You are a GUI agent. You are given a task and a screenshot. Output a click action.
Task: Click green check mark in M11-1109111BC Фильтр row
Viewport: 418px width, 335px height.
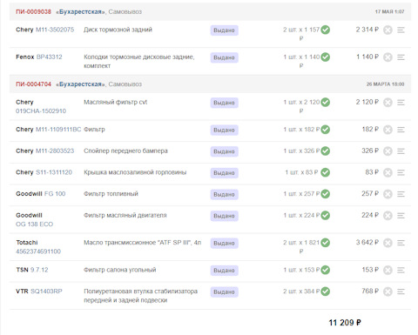point(326,130)
